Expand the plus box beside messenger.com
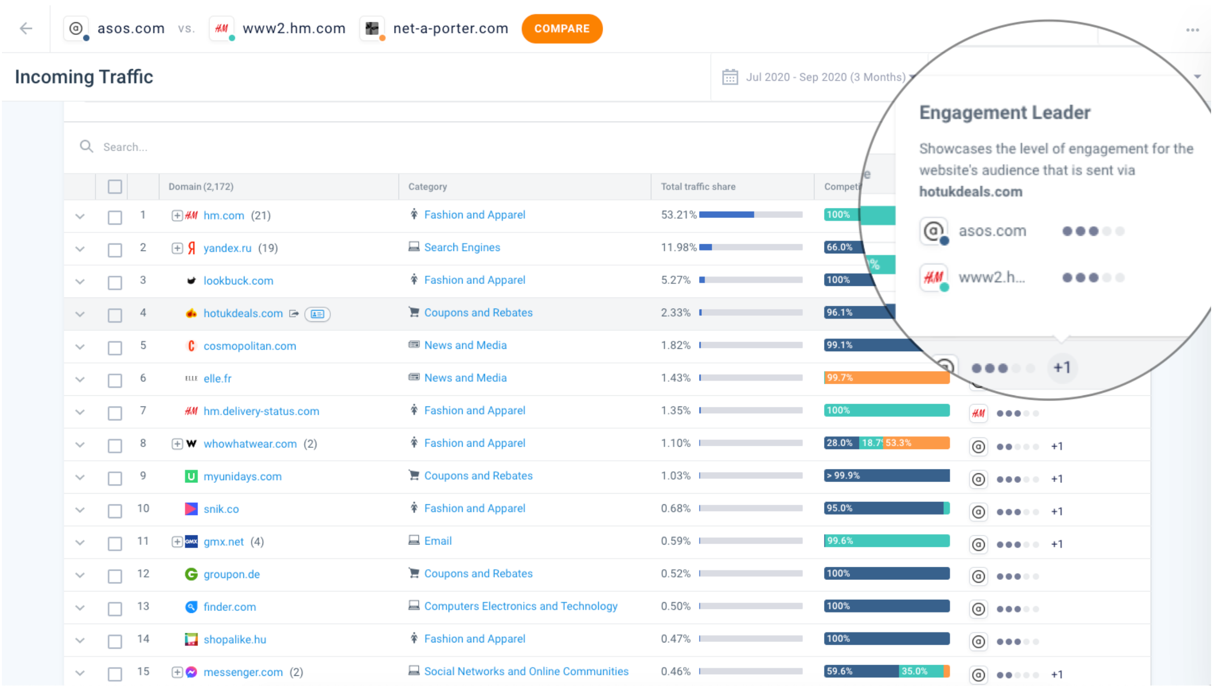 (177, 672)
